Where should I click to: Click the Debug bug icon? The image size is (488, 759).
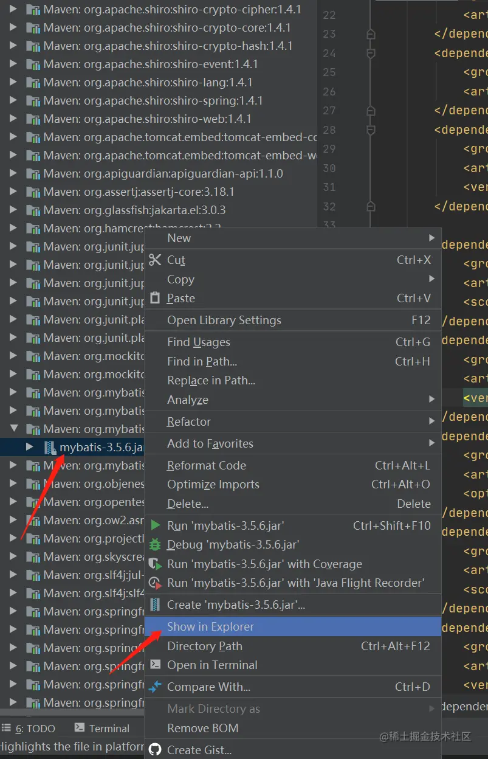pyautogui.click(x=156, y=544)
